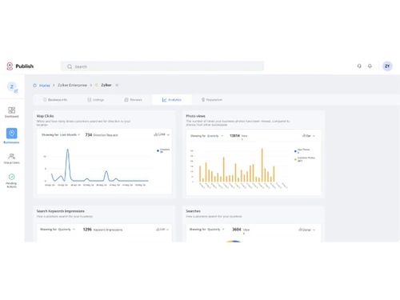Change Searches chart type from Donut
Viewport: 400px width, 300px height.
[307, 230]
